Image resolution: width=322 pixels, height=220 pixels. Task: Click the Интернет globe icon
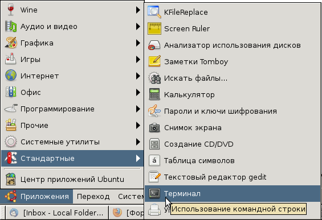[x=11, y=76]
